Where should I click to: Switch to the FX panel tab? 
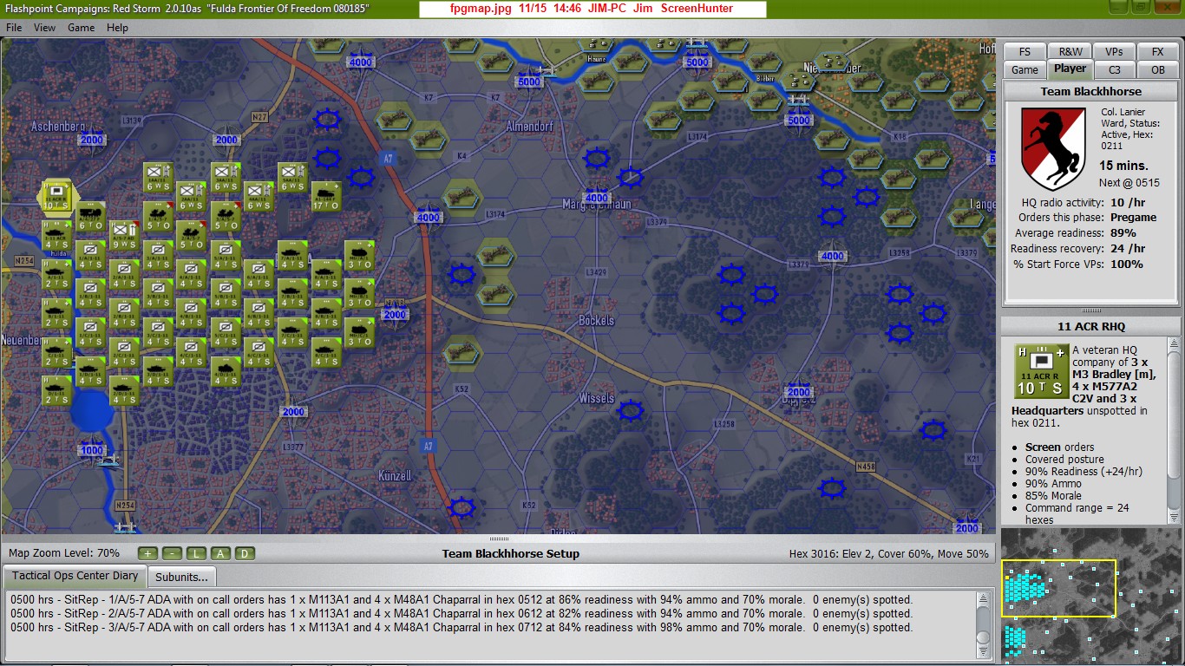(1157, 51)
